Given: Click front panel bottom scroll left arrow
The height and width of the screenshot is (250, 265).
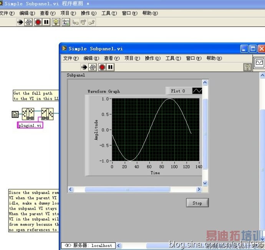Looking at the screenshot, I should (119, 245).
